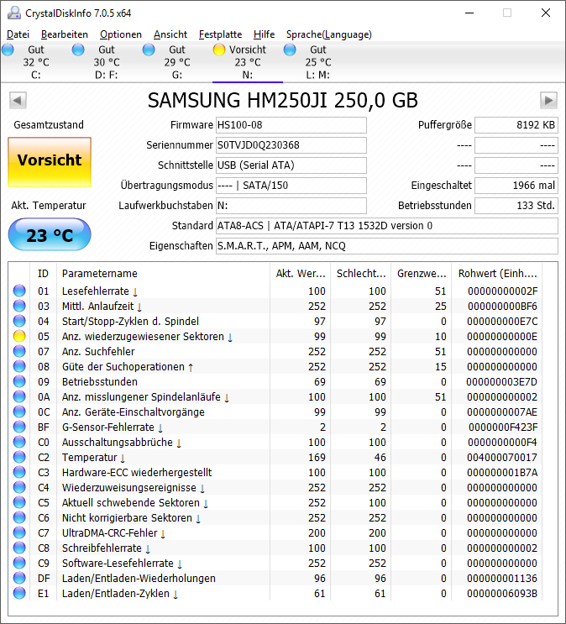Switch to drive L: M: disk tab
The height and width of the screenshot is (624, 566).
click(317, 62)
